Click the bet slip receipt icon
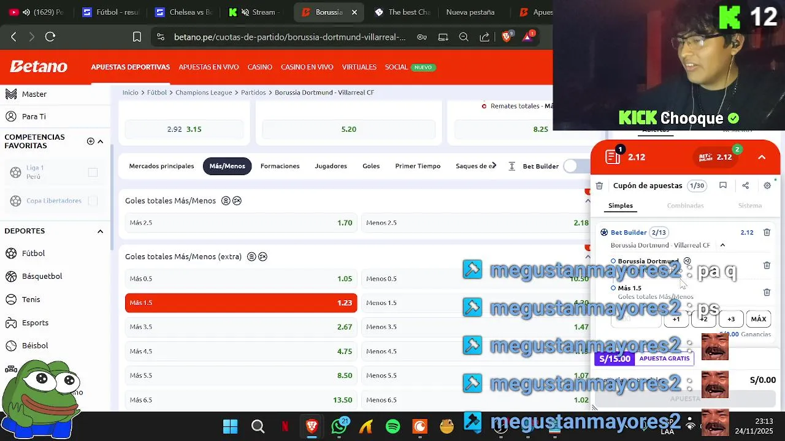 [x=613, y=157]
